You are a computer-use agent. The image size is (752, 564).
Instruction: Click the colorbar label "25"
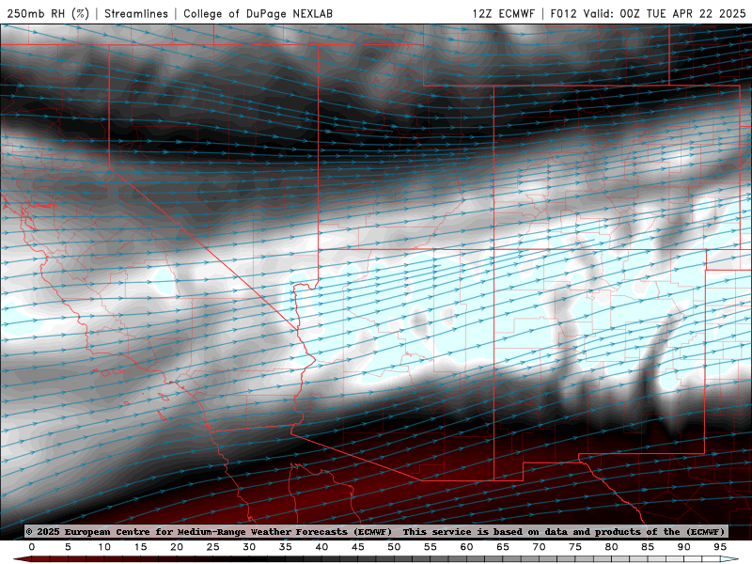click(x=213, y=547)
